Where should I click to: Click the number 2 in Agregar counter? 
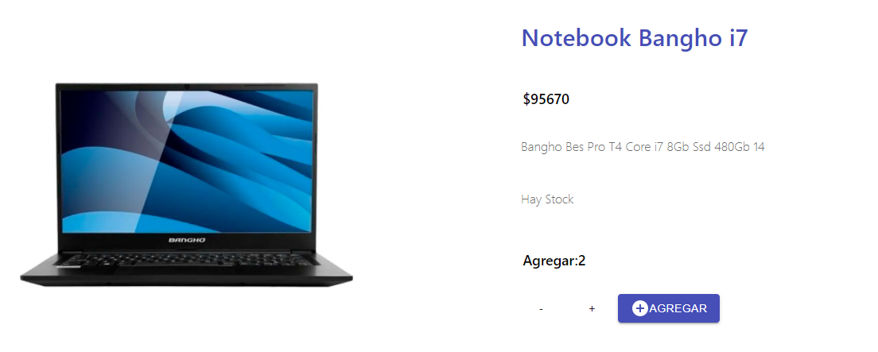[x=582, y=261]
